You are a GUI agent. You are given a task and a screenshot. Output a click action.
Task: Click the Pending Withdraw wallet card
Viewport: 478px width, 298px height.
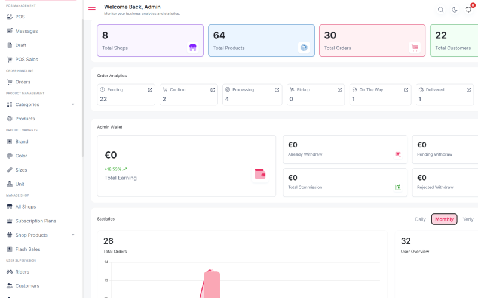click(445, 150)
